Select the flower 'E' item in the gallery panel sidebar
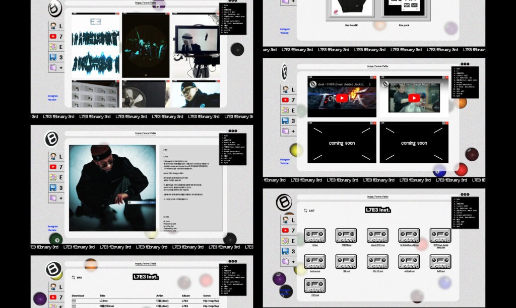The height and width of the screenshot is (308, 516). click(56, 47)
